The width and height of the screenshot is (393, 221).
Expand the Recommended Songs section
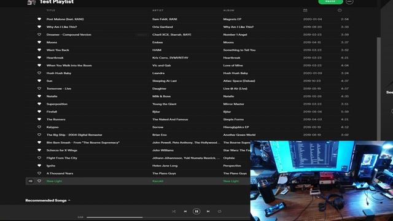pos(48,201)
